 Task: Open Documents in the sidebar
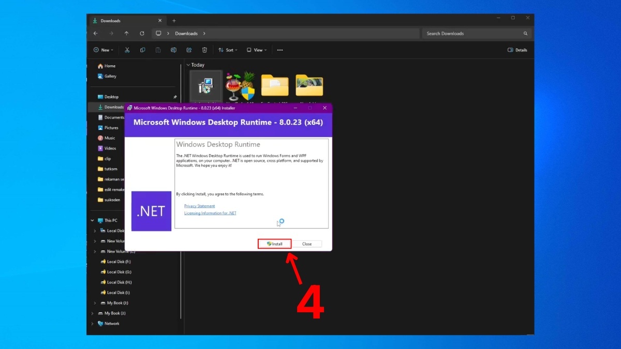pos(111,117)
